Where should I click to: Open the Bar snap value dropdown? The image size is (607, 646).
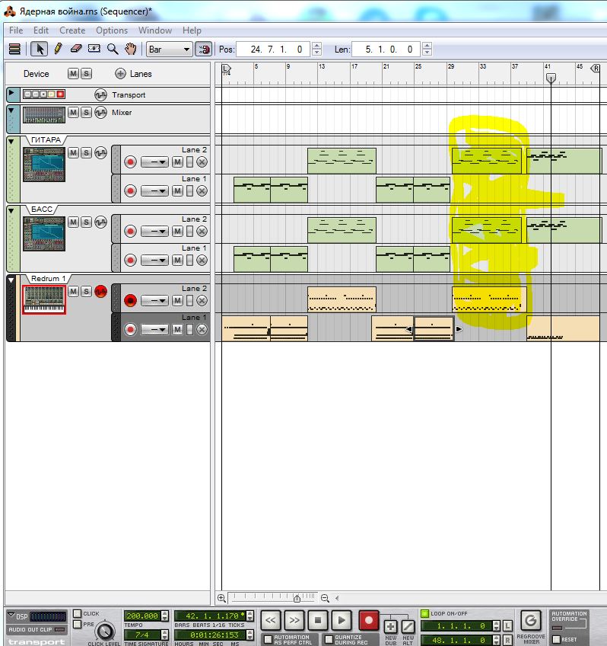click(x=169, y=49)
